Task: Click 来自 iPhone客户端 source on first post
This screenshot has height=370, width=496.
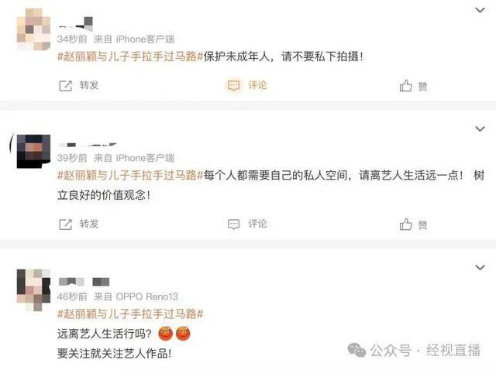Action: coord(134,39)
